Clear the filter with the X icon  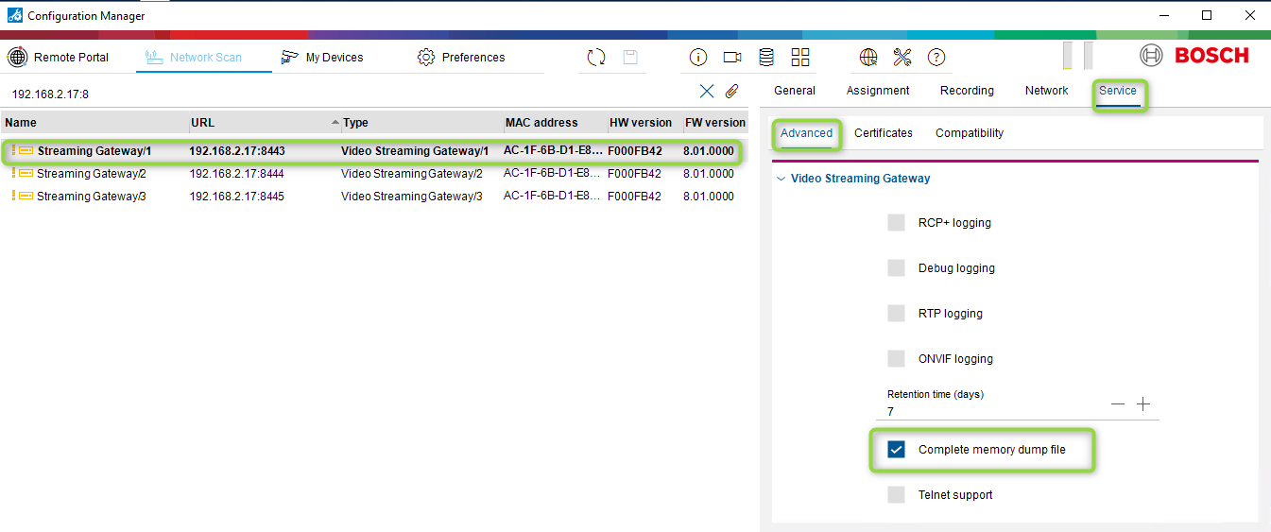coord(707,92)
